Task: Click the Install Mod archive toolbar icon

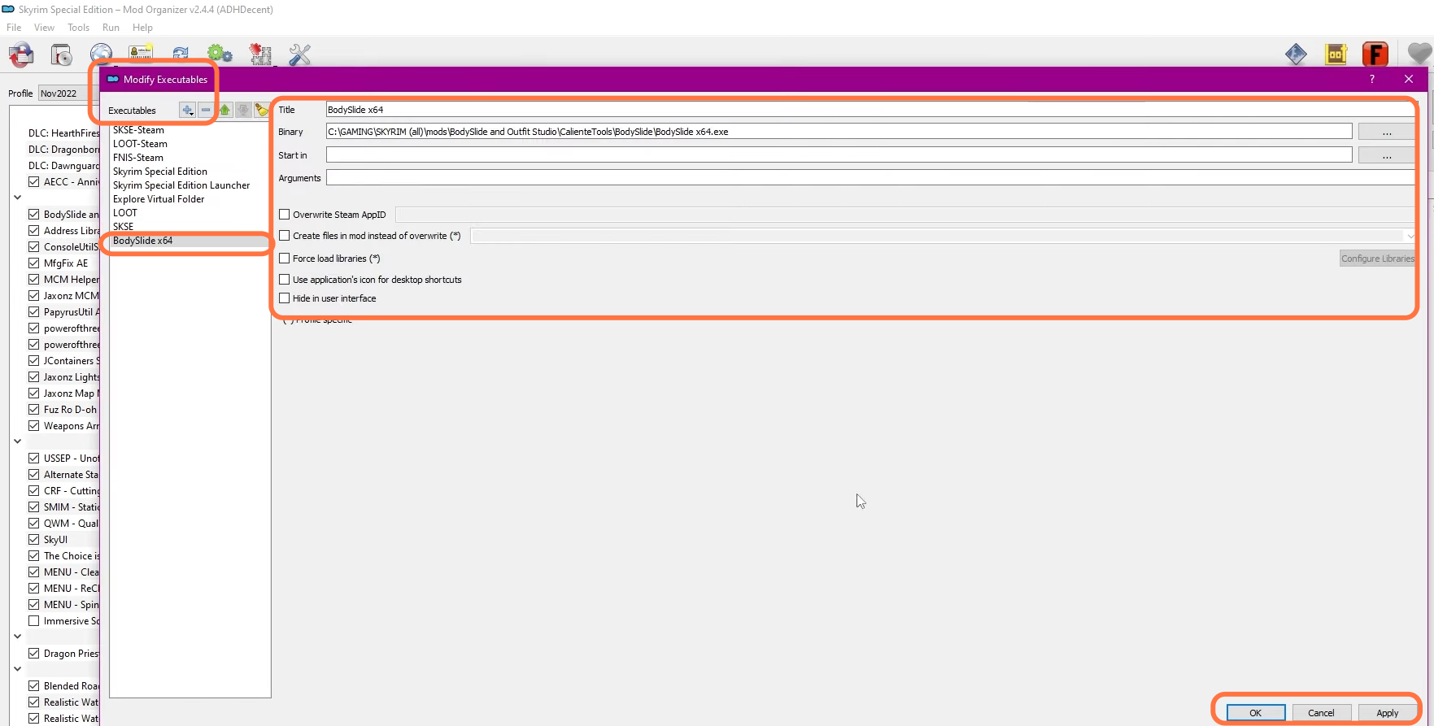Action: [x=62, y=55]
